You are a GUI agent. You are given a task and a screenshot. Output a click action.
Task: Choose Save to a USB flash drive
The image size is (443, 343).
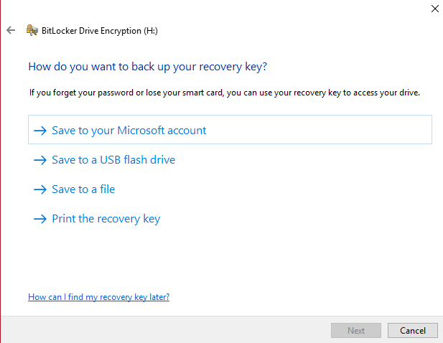click(x=113, y=160)
